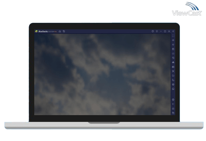Click the home icon beside BlueStacks title
This screenshot has width=206, height=141.
click(x=60, y=31)
